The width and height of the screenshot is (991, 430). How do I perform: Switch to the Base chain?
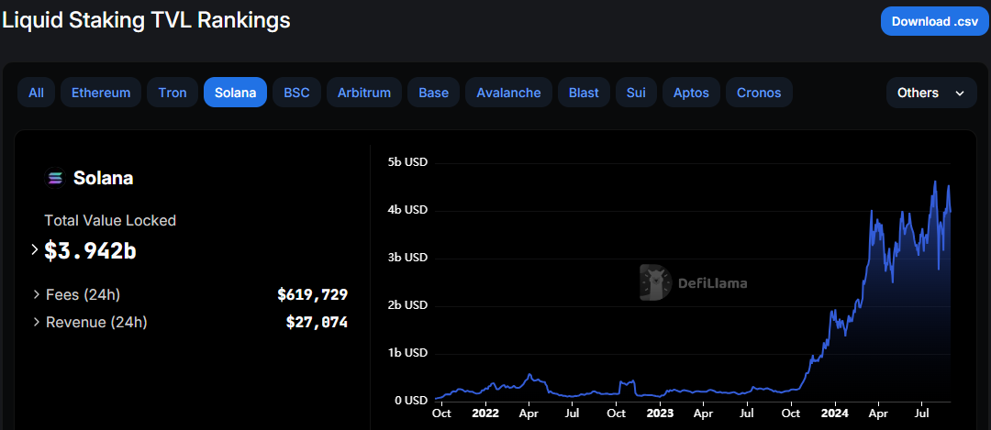[434, 93]
